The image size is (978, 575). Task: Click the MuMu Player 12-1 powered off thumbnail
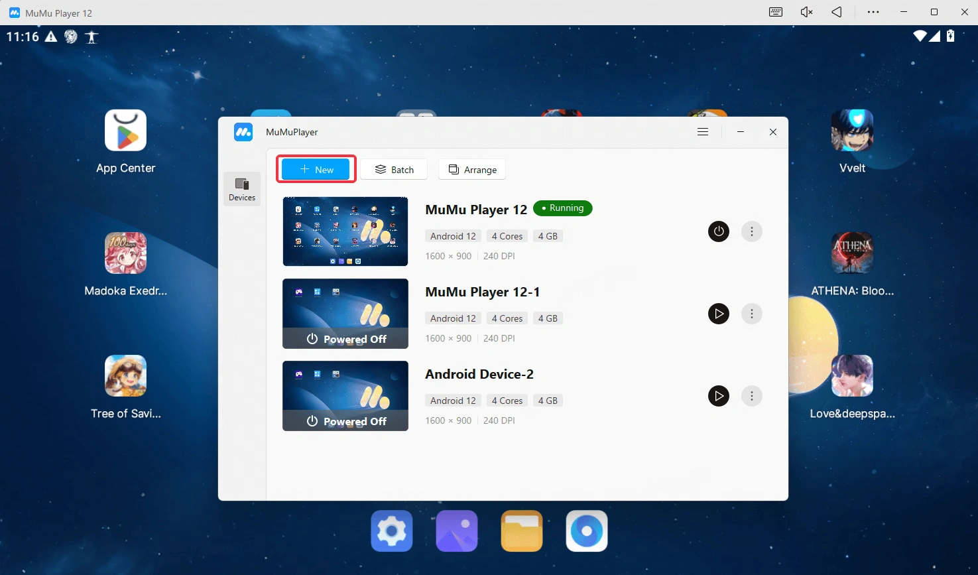[345, 314]
